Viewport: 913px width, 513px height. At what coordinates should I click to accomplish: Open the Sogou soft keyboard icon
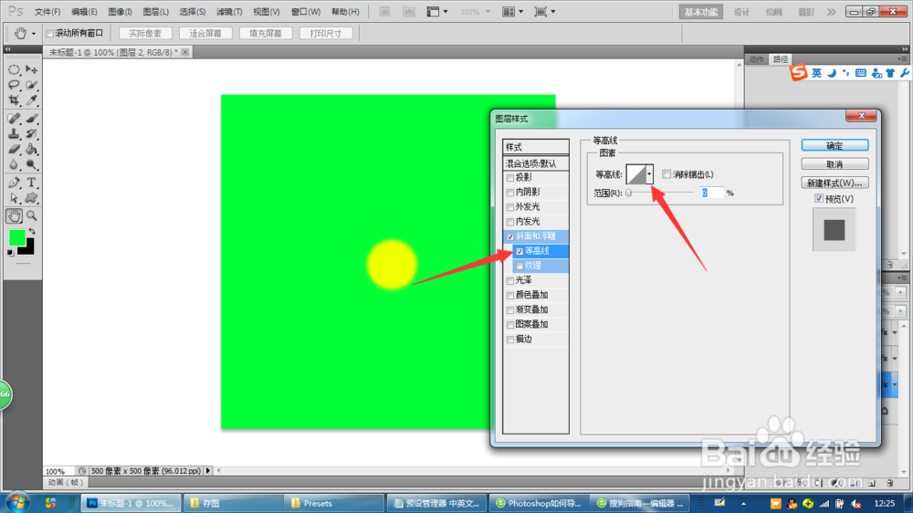click(x=861, y=73)
